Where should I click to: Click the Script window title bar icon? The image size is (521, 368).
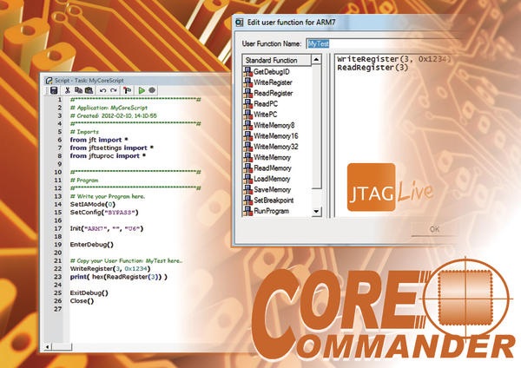click(x=49, y=80)
